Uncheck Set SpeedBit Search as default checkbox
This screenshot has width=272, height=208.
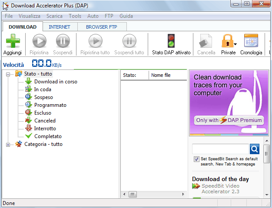point(196,159)
